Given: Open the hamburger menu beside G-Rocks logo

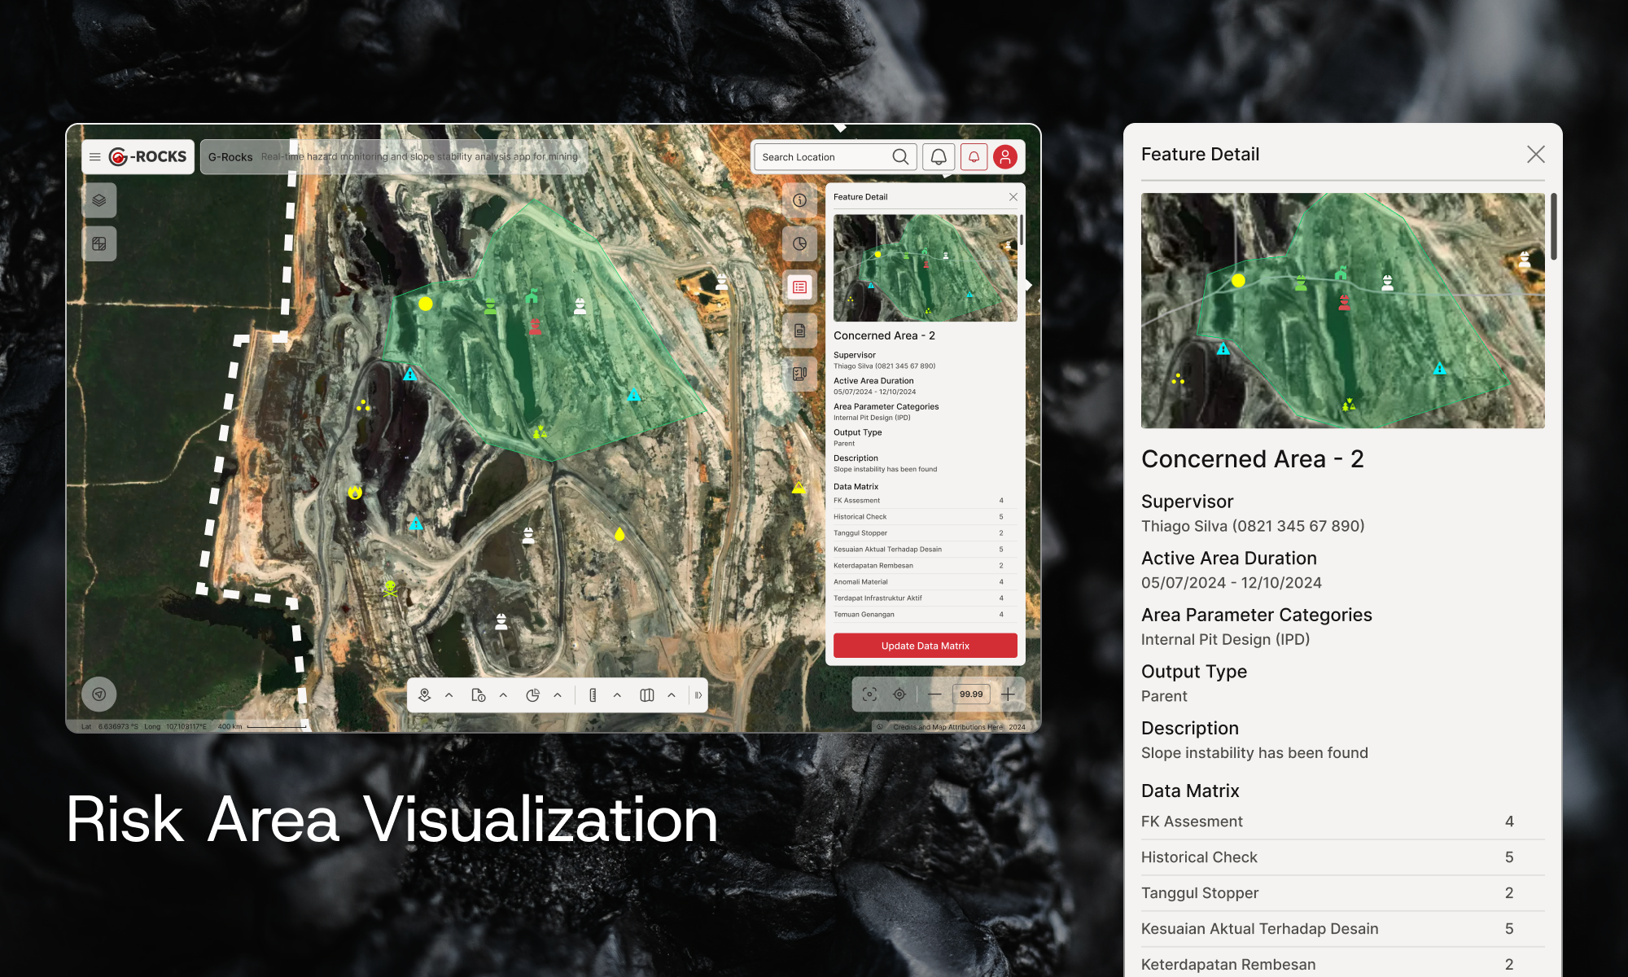Looking at the screenshot, I should [x=95, y=157].
